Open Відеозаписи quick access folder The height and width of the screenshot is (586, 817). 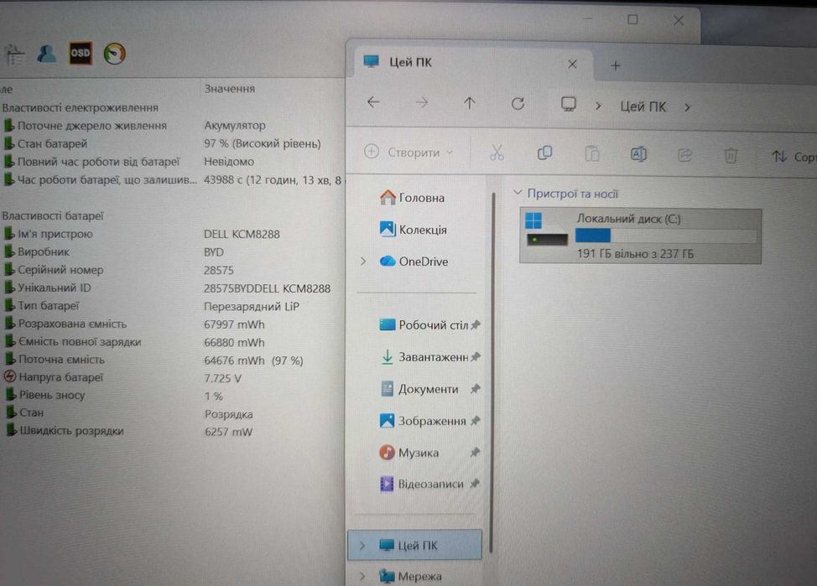click(x=421, y=484)
